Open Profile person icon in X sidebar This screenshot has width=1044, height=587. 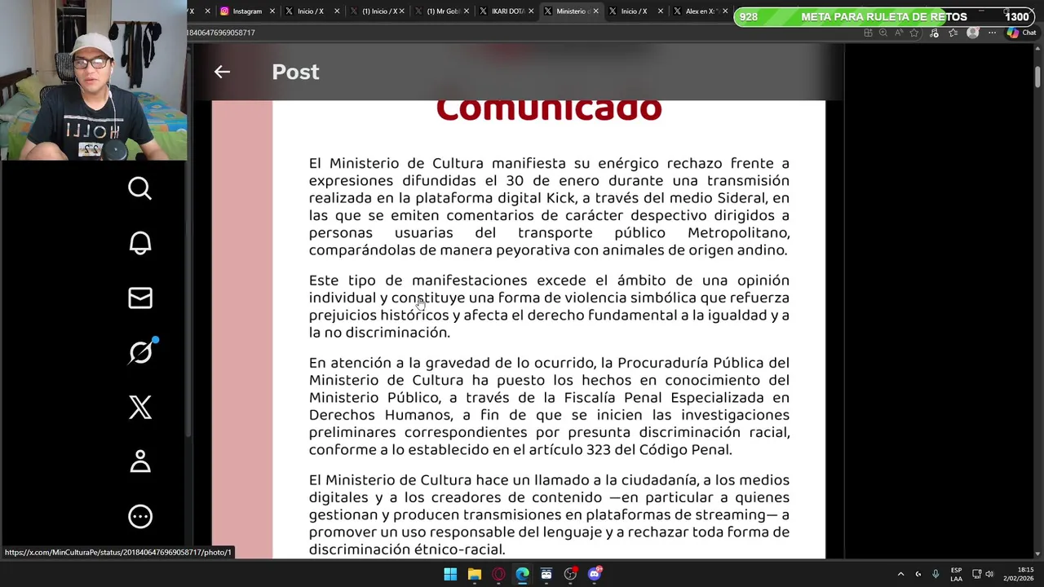(139, 461)
